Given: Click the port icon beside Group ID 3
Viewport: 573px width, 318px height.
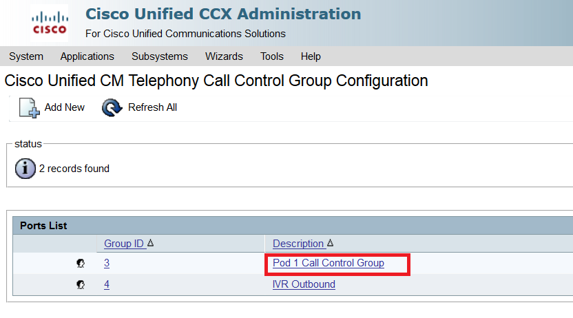Looking at the screenshot, I should (x=81, y=264).
